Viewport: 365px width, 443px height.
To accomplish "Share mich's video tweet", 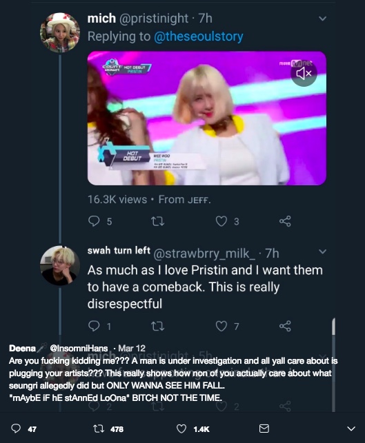I will tap(285, 221).
